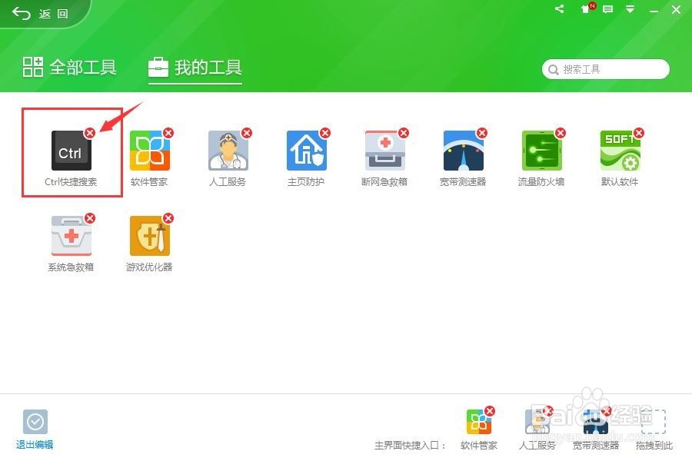Launch 人工服务 from my tools
This screenshot has height=461, width=692.
228,151
